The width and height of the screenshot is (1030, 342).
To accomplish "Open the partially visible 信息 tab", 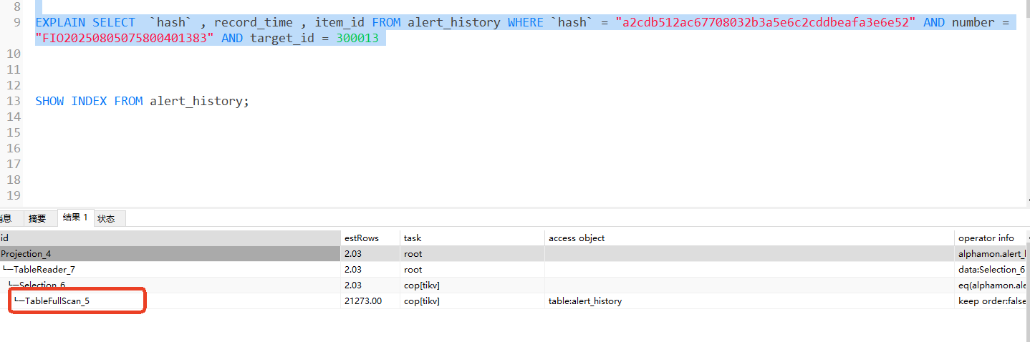I will [x=6, y=219].
